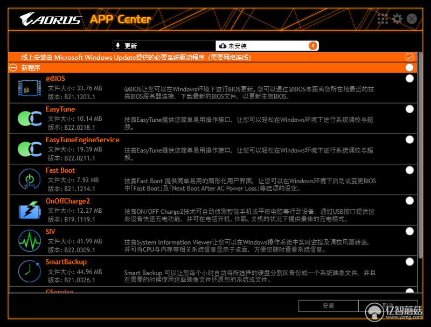Click the SmartBackup description text
Viewport: 431px width, 327px height.
click(250, 276)
